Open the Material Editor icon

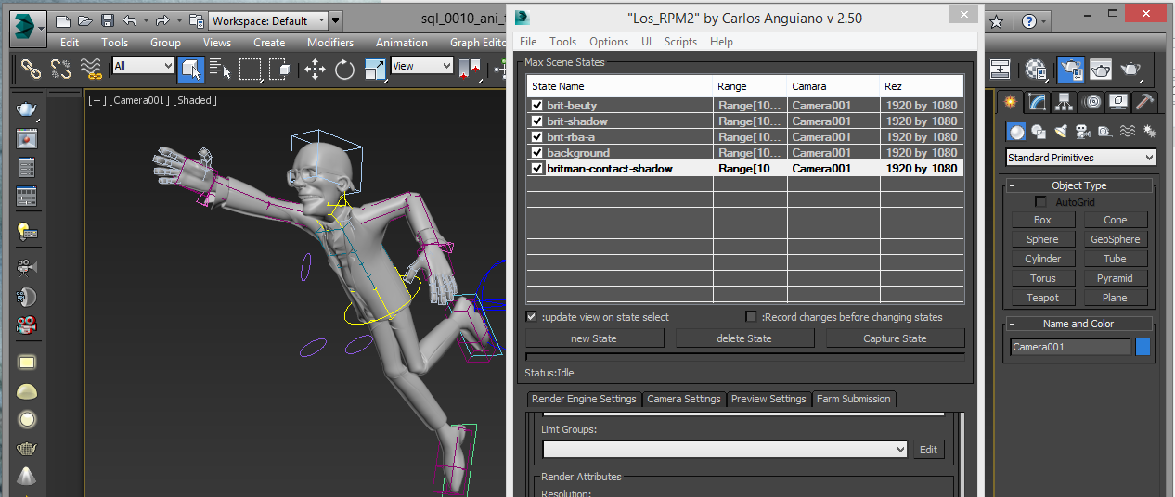pos(1037,69)
